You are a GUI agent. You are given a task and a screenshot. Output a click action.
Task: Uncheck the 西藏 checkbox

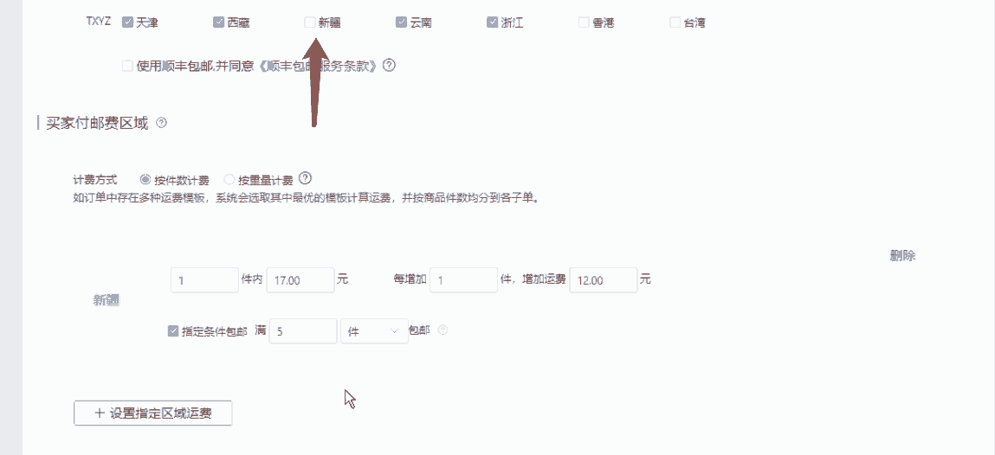[218, 22]
